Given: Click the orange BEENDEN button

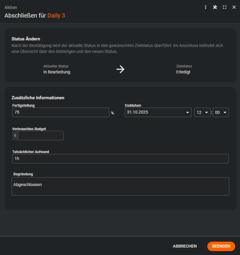Looking at the screenshot, I should pyautogui.click(x=221, y=246).
